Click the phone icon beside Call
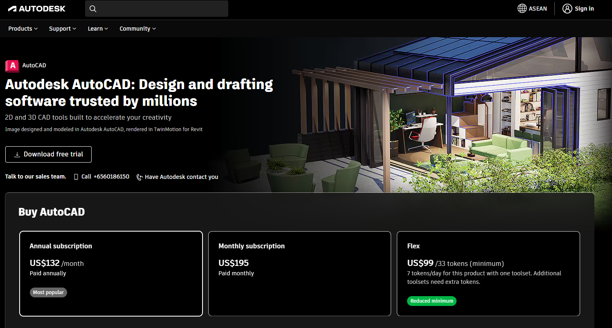The image size is (612, 328). [76, 177]
